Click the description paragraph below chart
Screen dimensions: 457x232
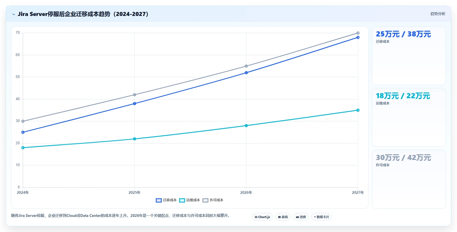pos(120,216)
